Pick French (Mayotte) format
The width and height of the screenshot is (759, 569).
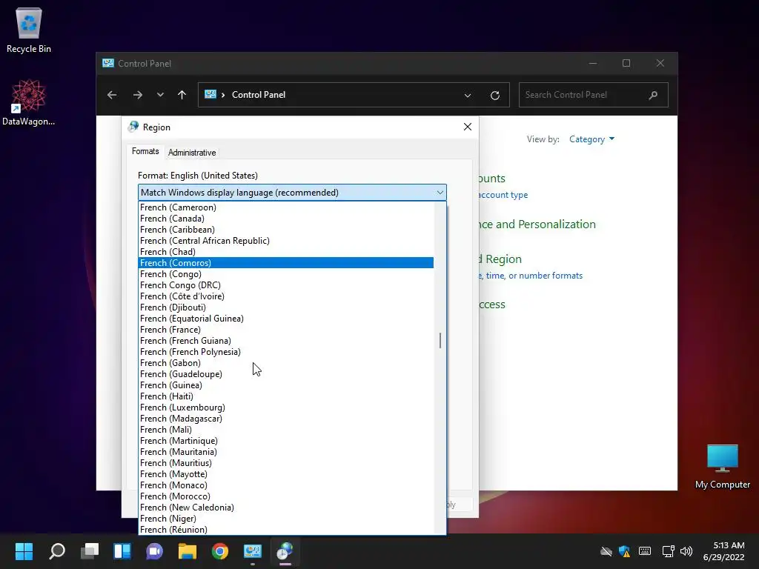click(285, 474)
